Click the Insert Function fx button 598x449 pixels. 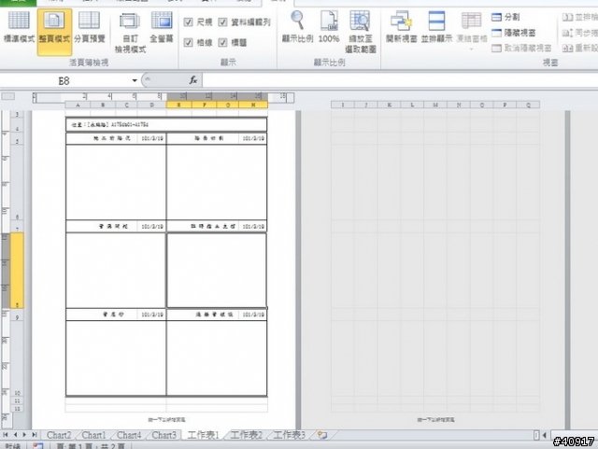pos(193,81)
